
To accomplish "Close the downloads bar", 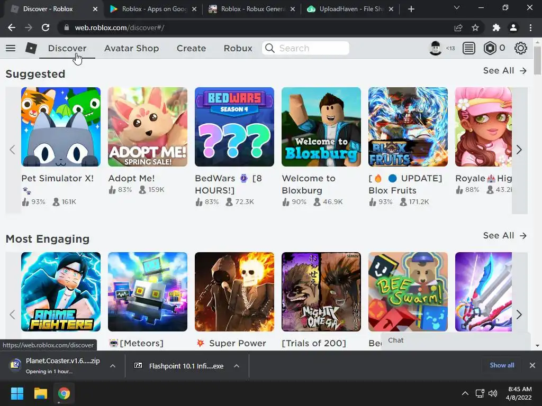I will (x=532, y=365).
